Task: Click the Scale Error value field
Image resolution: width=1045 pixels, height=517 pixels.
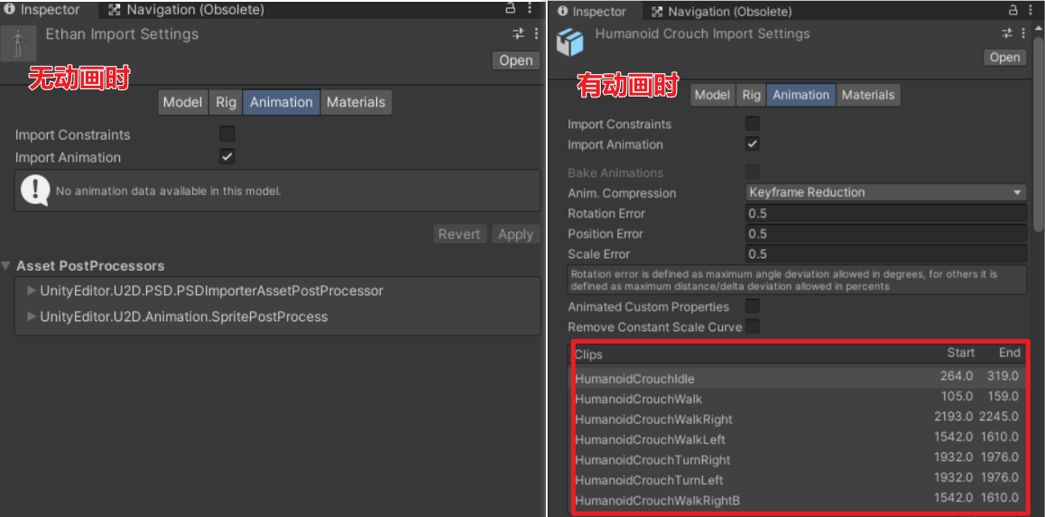Action: click(x=885, y=254)
